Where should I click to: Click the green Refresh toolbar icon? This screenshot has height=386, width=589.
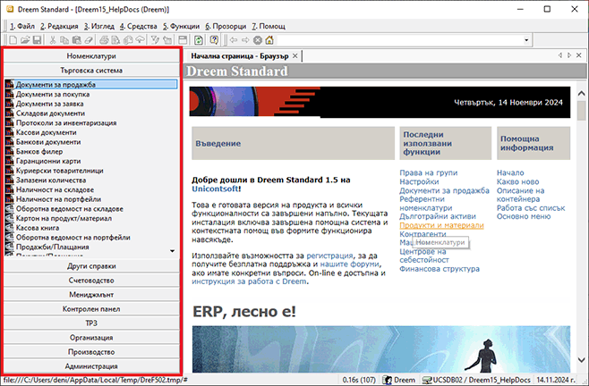(199, 40)
